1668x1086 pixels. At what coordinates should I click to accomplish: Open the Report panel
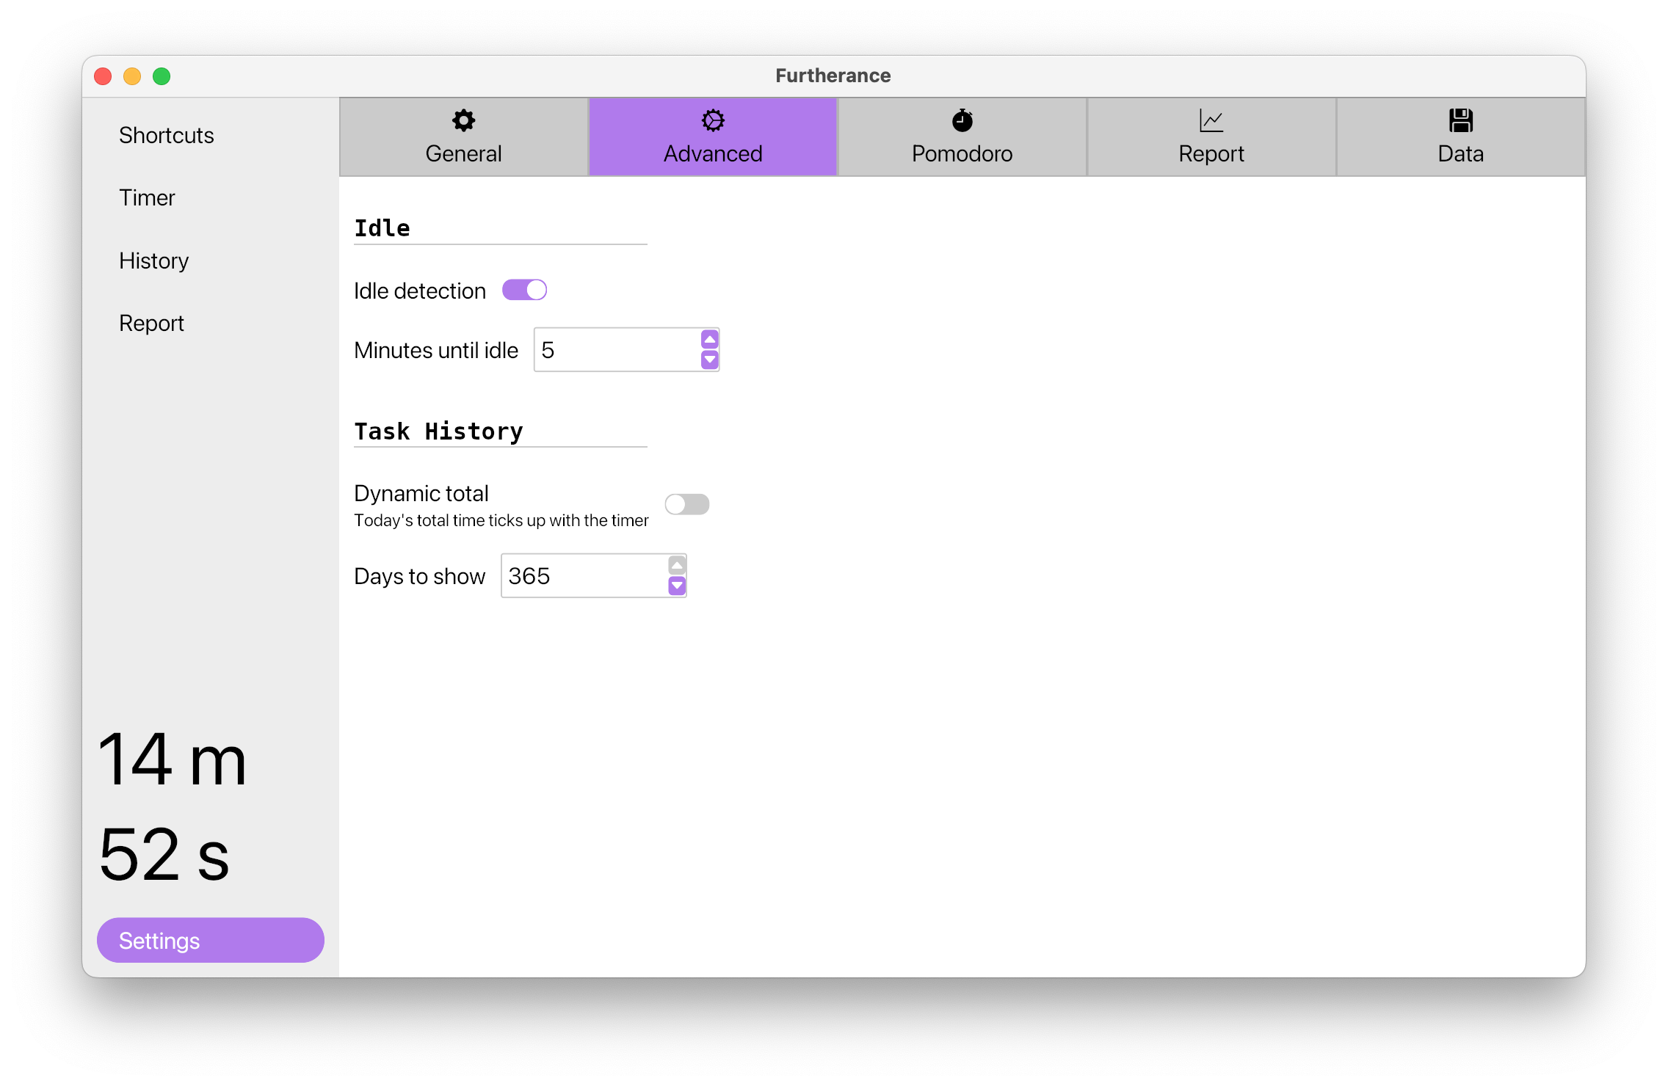[x=1211, y=136]
